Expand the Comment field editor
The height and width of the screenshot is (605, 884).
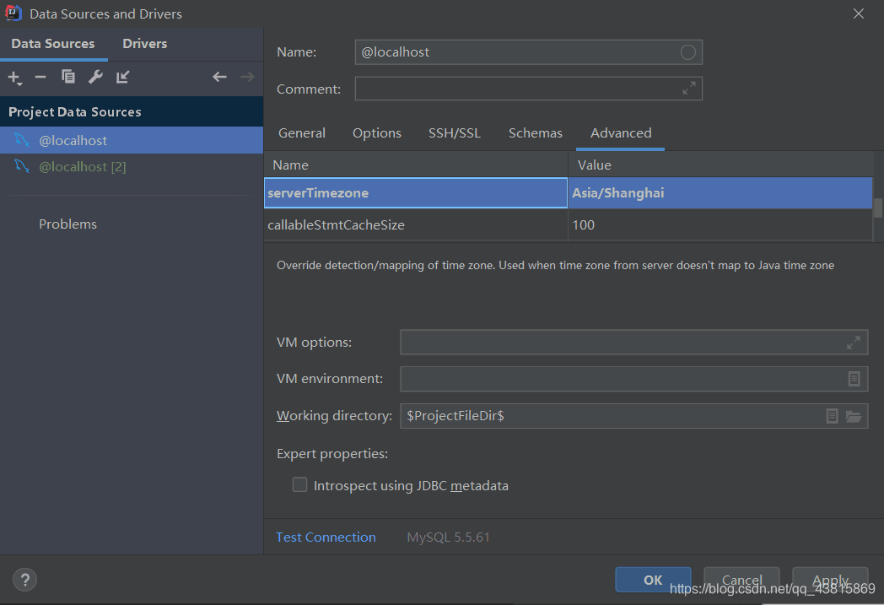(x=688, y=89)
